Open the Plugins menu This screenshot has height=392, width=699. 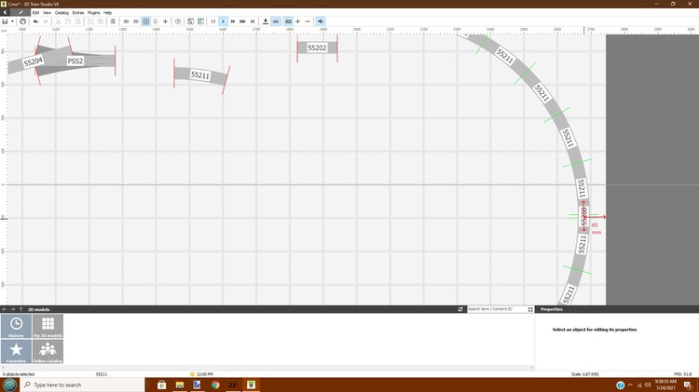click(x=93, y=13)
